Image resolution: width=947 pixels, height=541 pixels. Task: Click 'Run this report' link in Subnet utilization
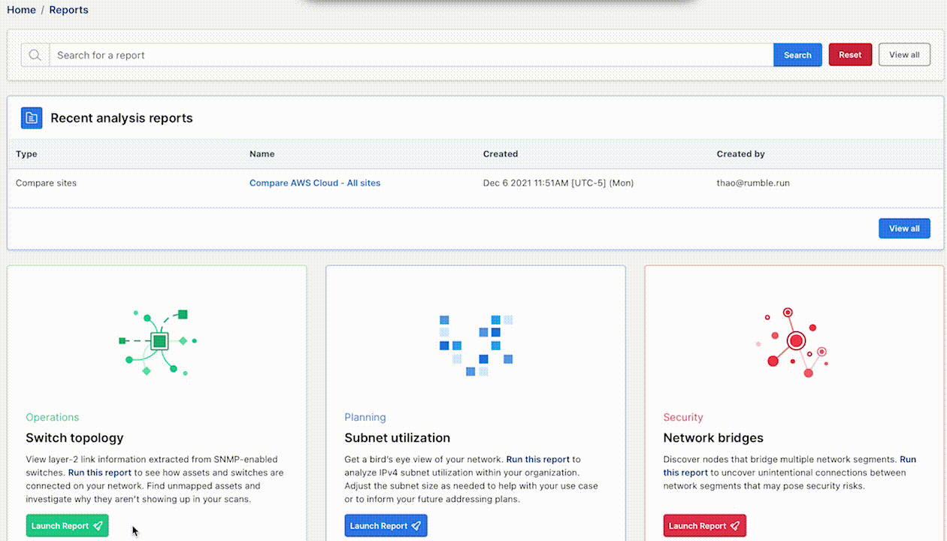tap(538, 459)
